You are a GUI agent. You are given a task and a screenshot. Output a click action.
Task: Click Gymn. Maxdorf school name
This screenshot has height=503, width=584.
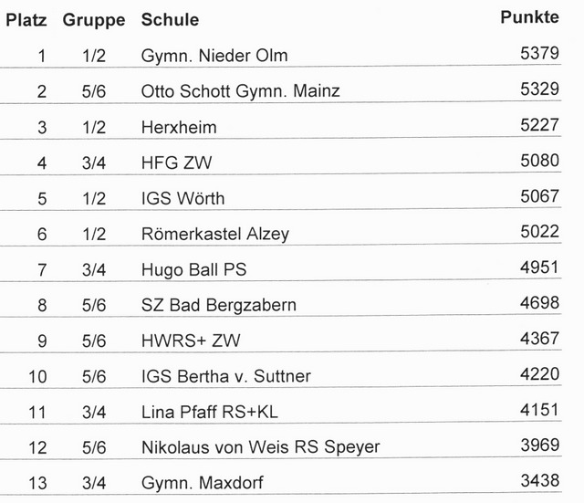(203, 483)
